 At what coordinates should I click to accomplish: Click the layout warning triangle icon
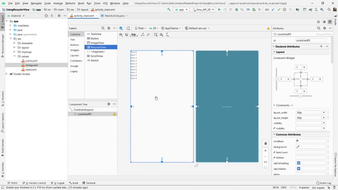tap(268, 28)
